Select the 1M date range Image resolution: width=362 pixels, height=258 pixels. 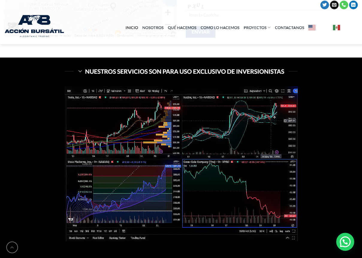[81, 231]
